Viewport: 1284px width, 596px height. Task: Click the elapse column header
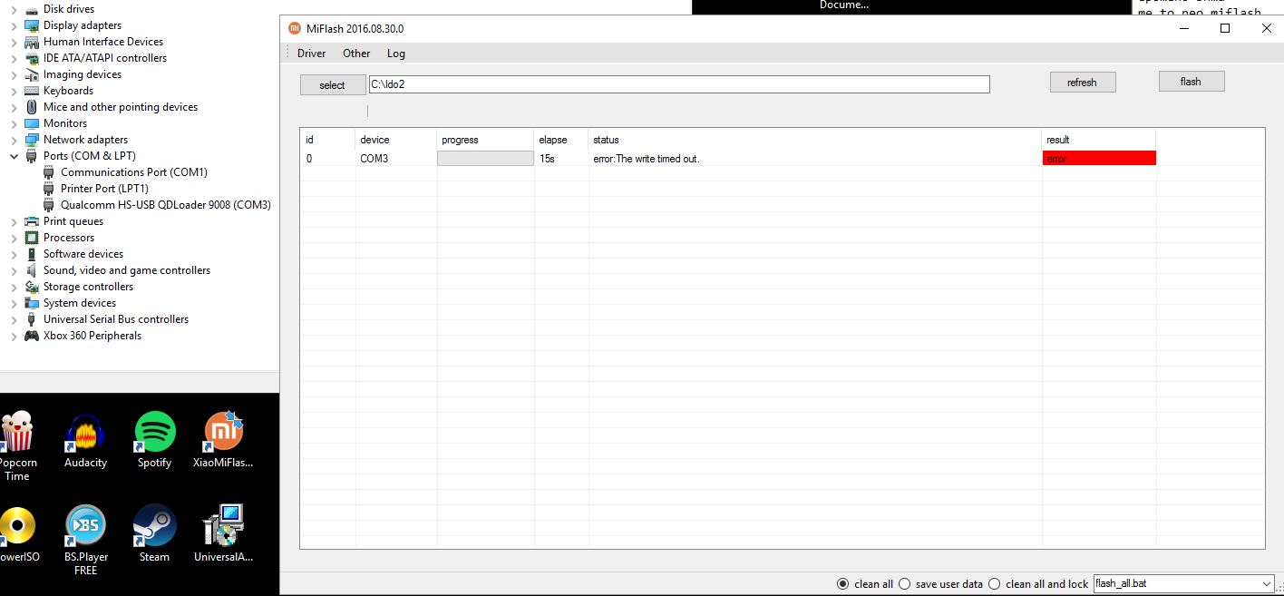click(x=553, y=140)
